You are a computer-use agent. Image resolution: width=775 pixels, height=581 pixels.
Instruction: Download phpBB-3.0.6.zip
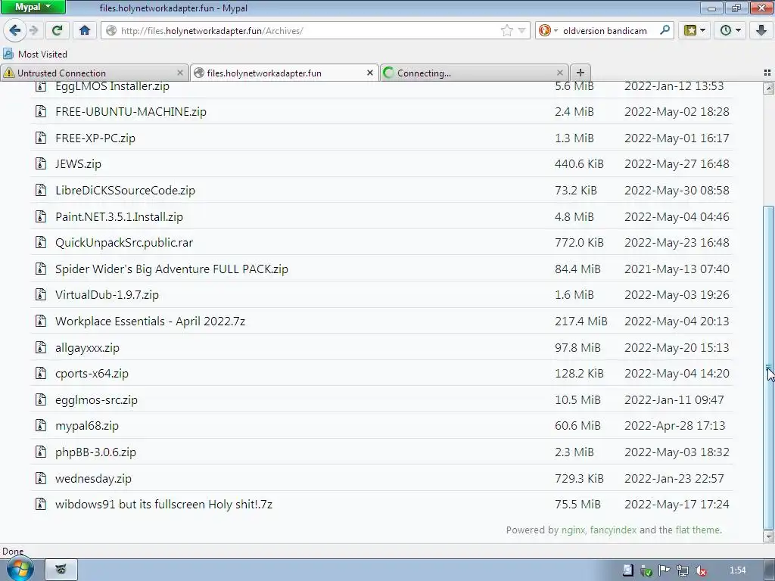point(95,452)
